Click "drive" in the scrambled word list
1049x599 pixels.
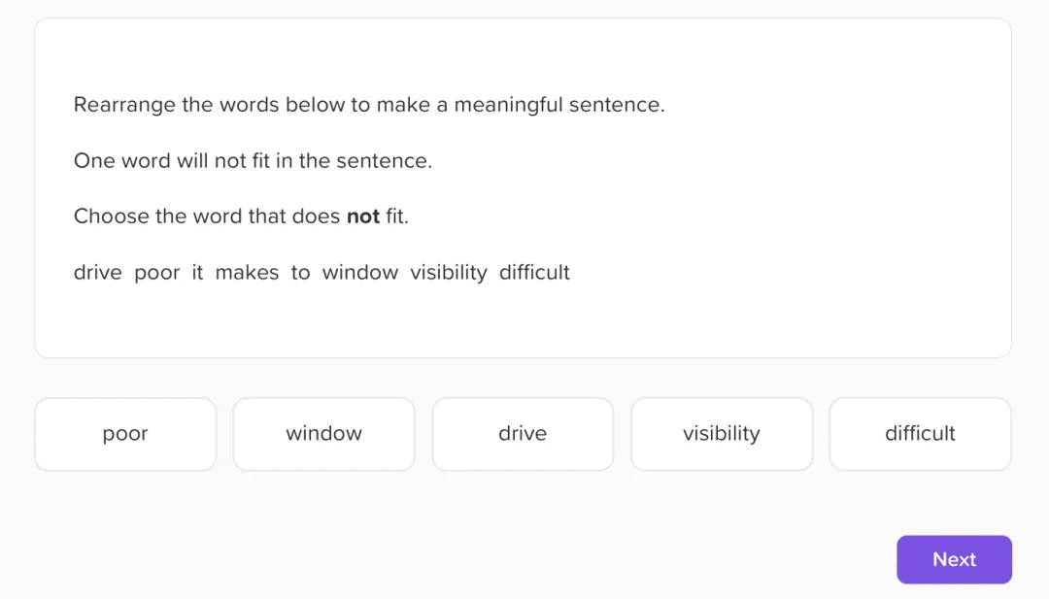98,273
